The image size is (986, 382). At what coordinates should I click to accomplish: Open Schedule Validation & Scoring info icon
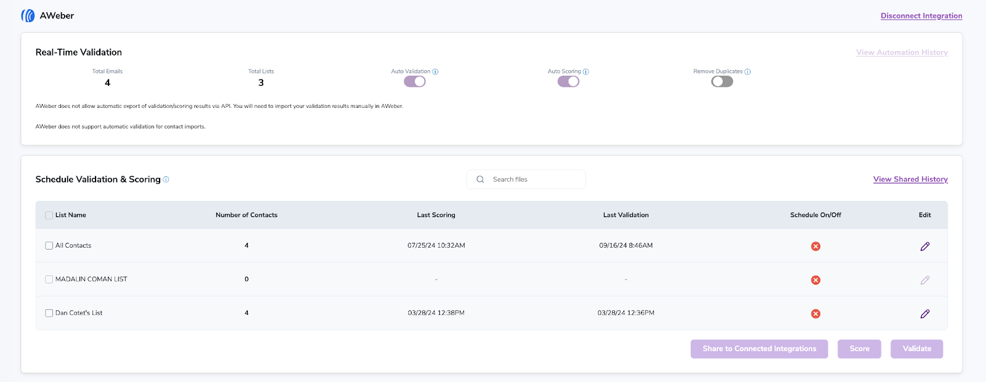point(166,179)
